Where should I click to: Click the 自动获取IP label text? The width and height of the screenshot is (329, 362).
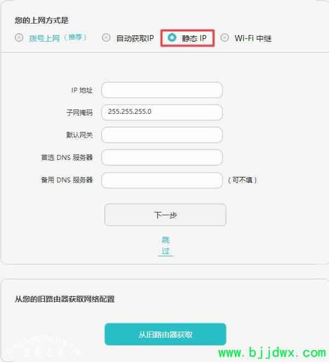[x=135, y=38]
